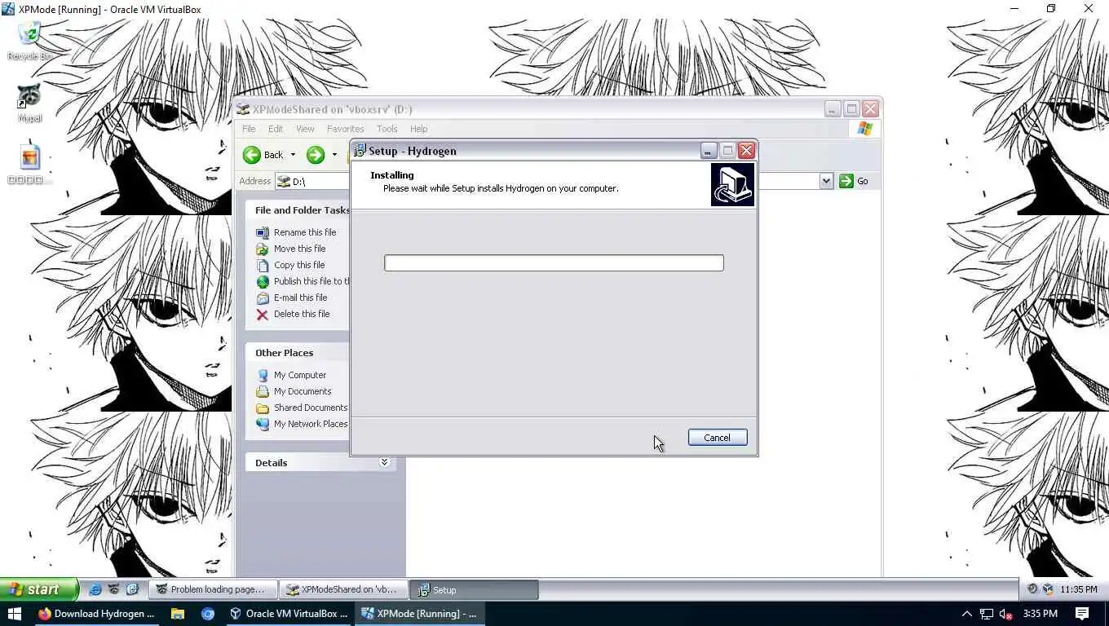Open the host notification center icon
Viewport: 1109px width, 626px height.
point(1082,614)
